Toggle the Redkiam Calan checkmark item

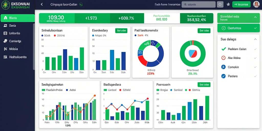(223, 49)
